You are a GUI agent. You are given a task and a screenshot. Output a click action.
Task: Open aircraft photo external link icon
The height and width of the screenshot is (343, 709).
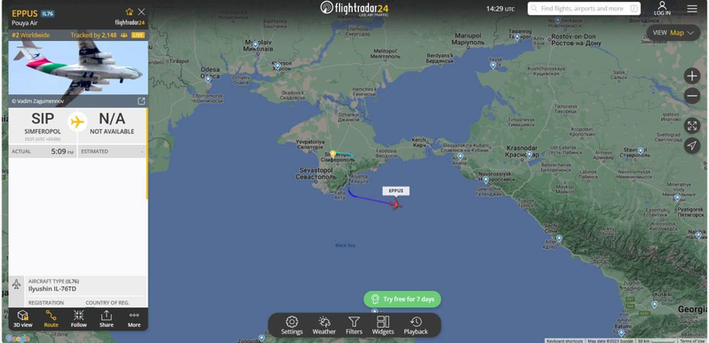(141, 101)
